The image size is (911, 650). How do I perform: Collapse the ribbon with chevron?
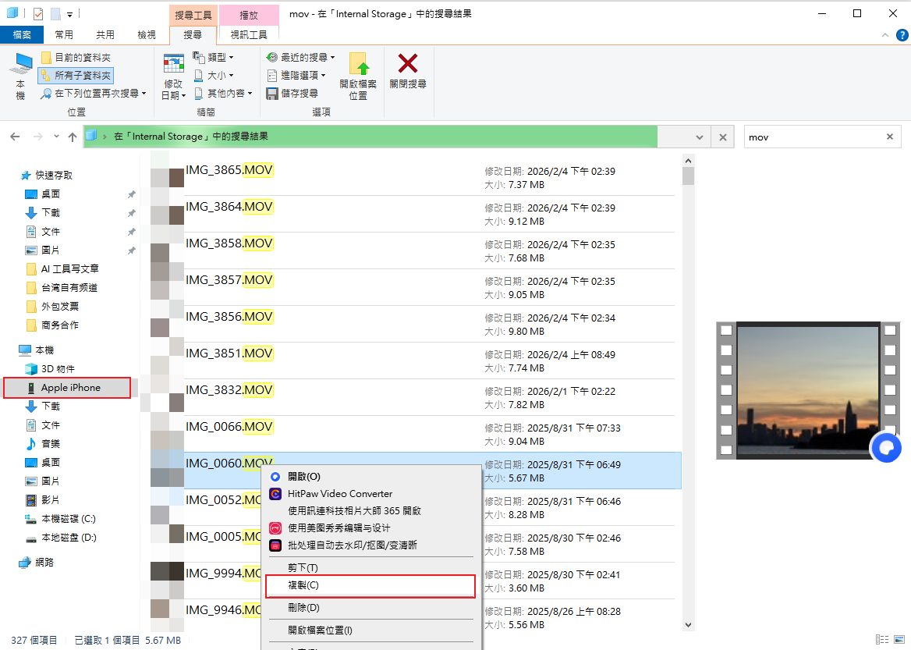coord(884,35)
